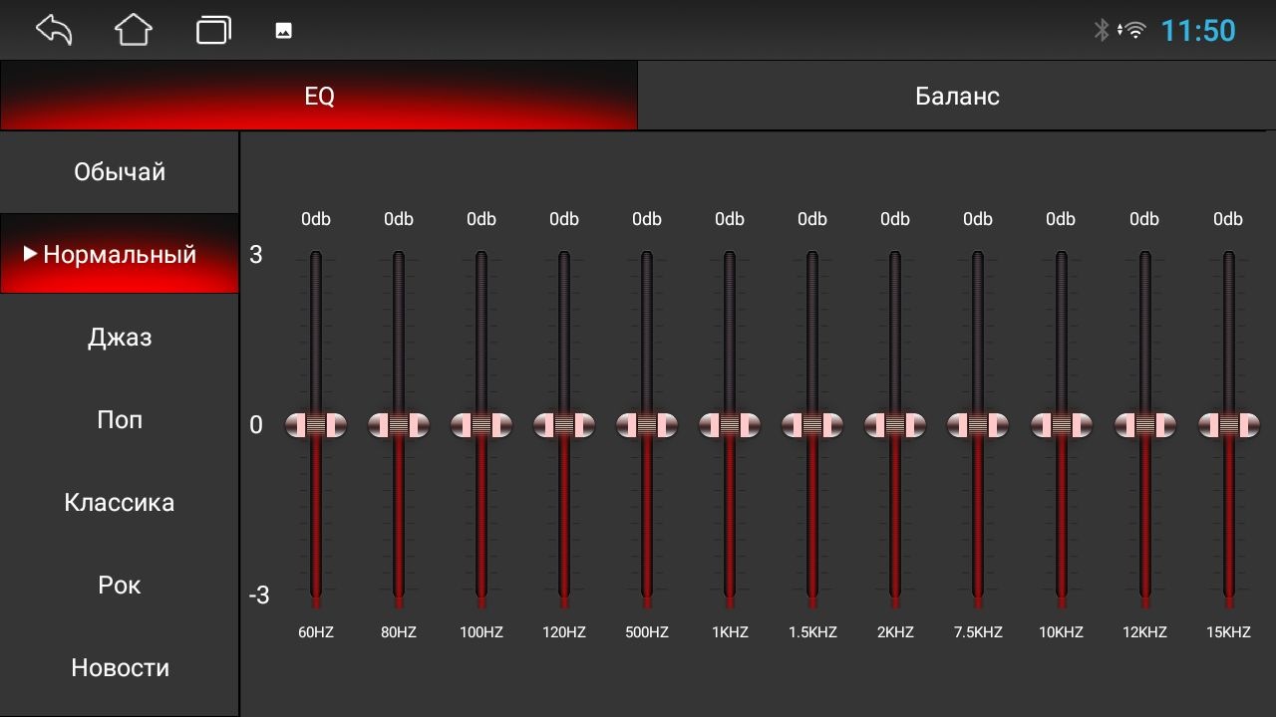
Task: Tap the image notification icon in status bar
Action: 283,31
